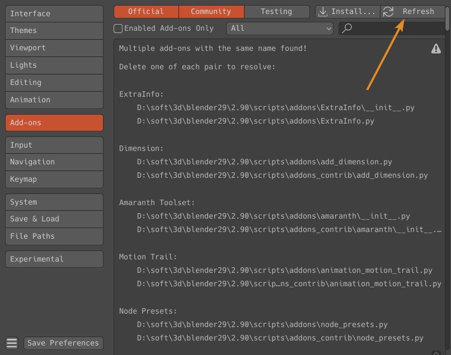Screen dimensions: 451x355
Task: Open the Experimental section
Action: [54, 259]
